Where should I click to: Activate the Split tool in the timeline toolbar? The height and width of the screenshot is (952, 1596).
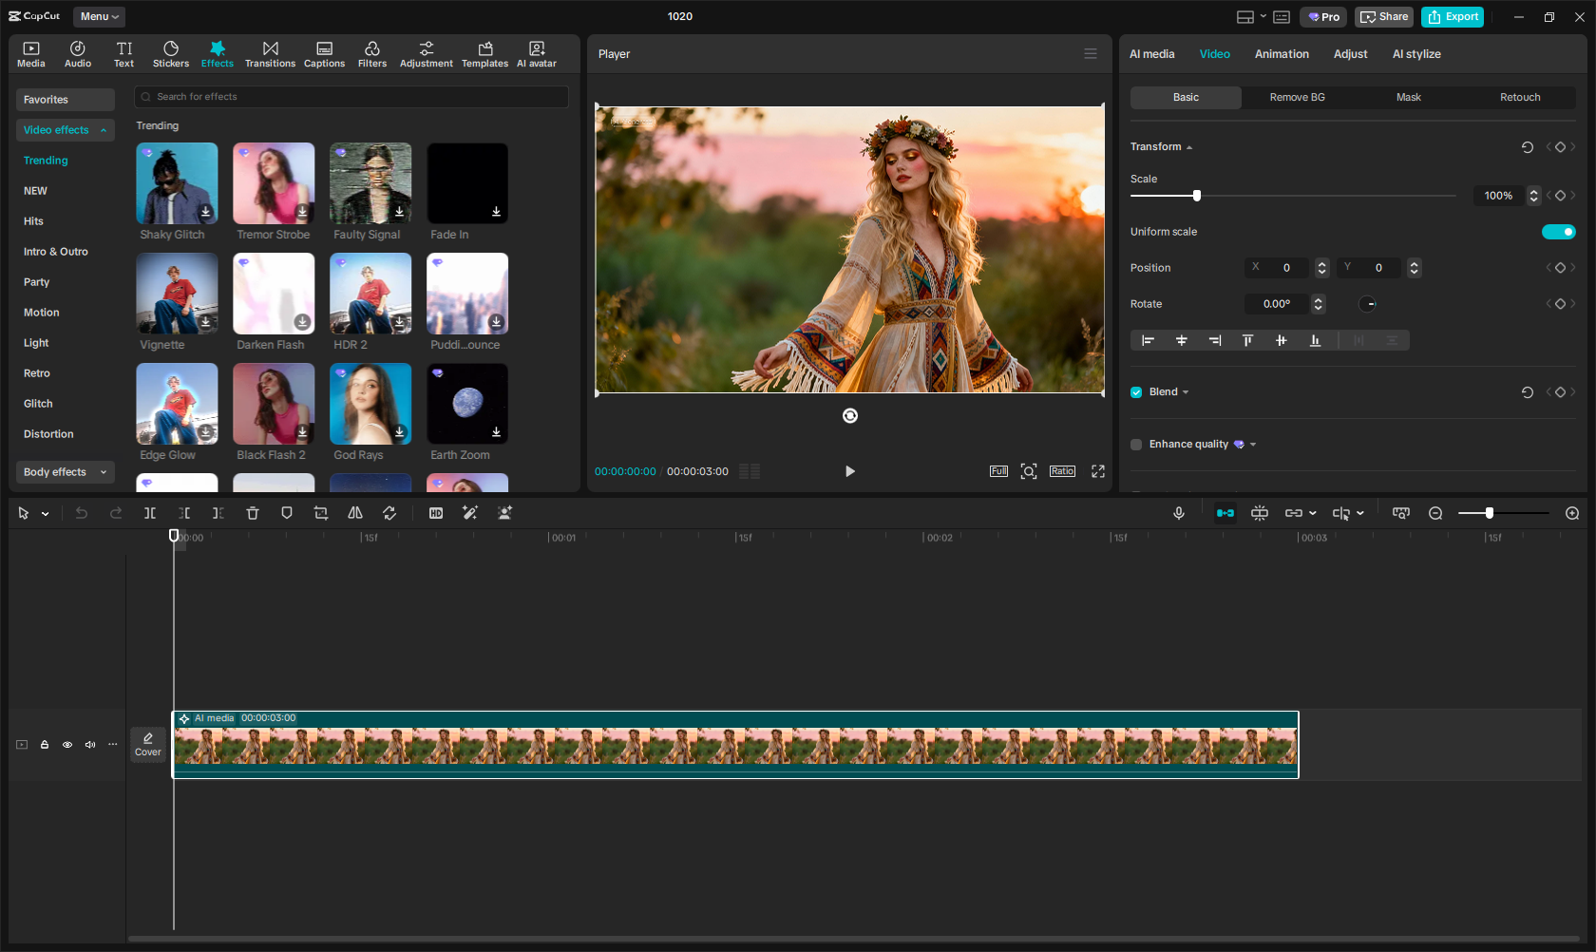click(149, 513)
